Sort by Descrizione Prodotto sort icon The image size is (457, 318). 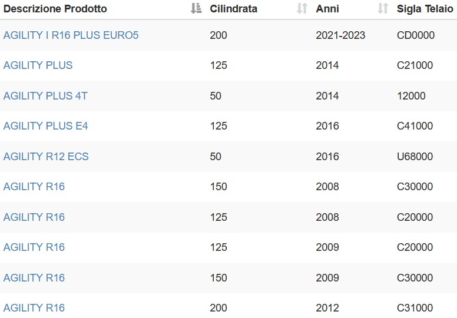pos(196,8)
